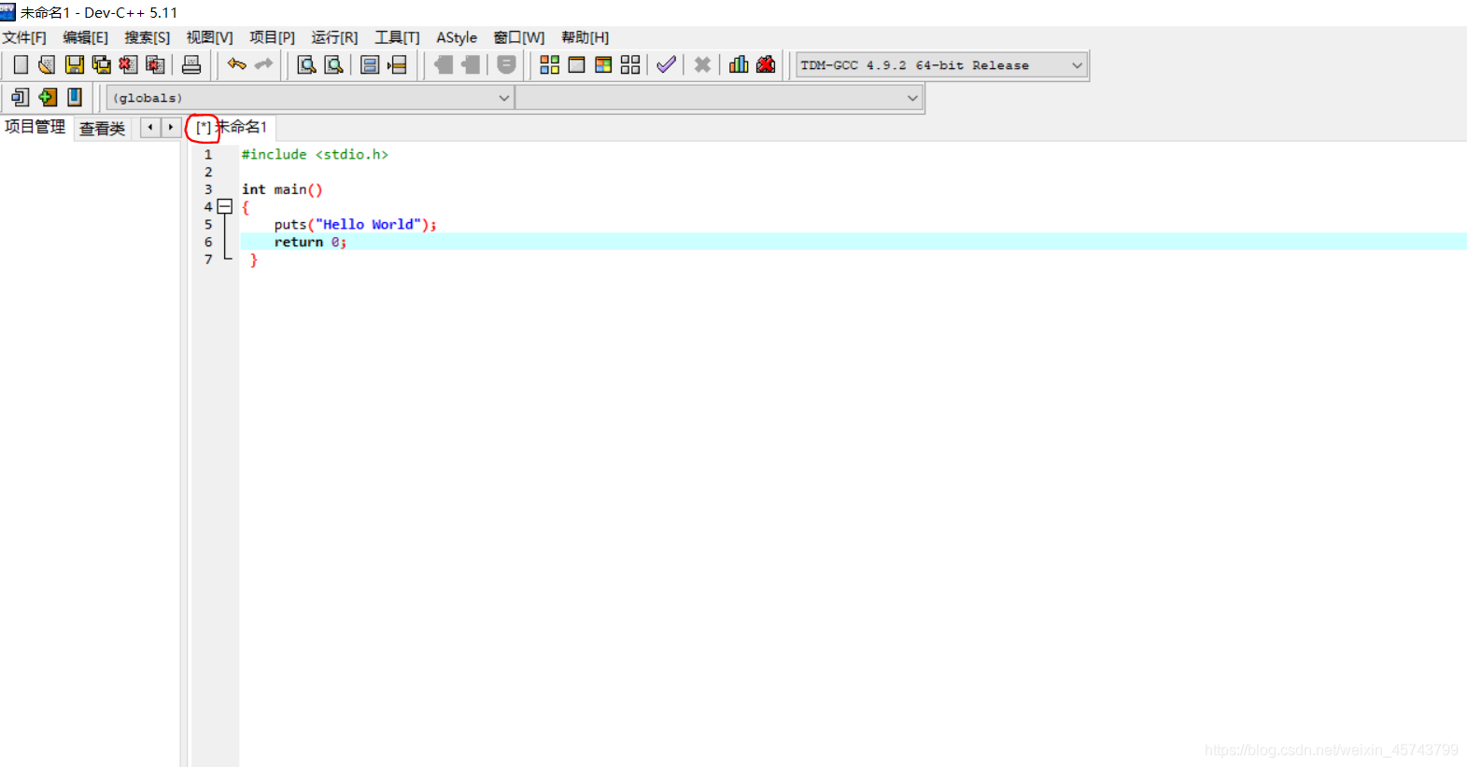Screen dimensions: 1467x767
Task: Click the grayed toggle comment icon
Action: point(506,64)
